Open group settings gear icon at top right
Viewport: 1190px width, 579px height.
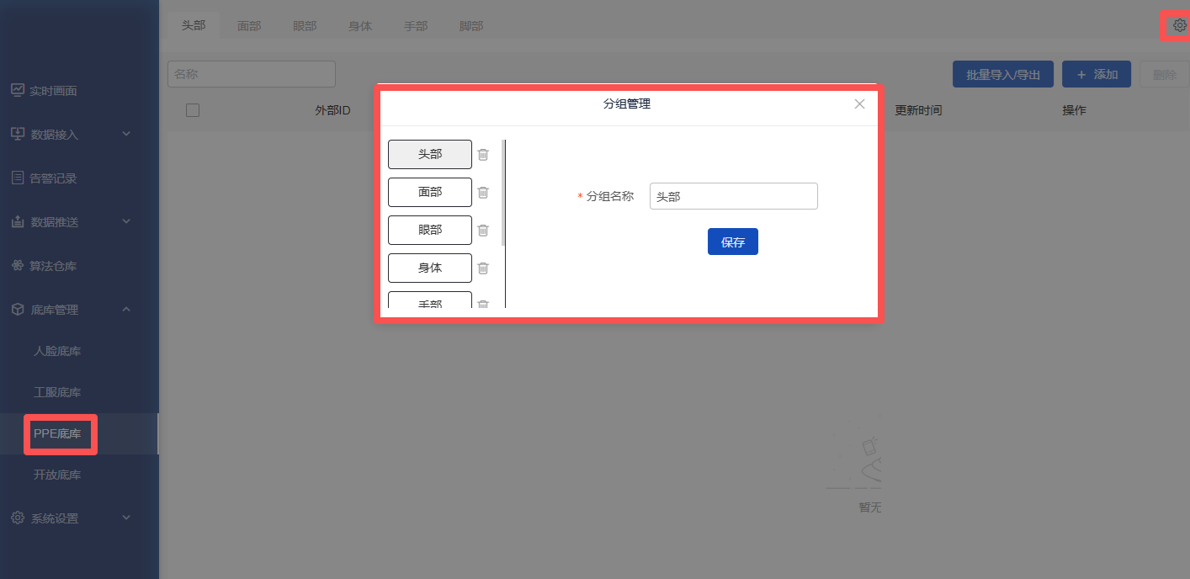click(x=1179, y=25)
